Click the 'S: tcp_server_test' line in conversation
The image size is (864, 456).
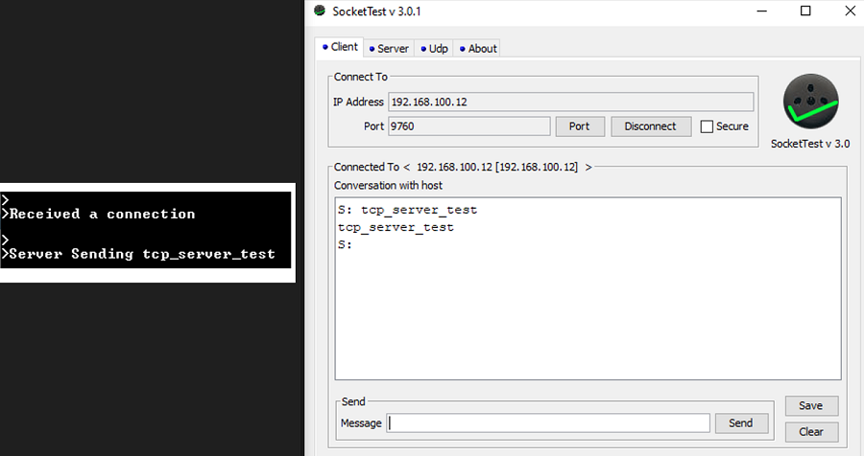point(408,210)
